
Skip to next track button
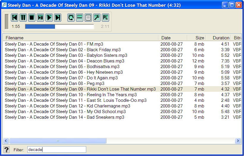58,17
